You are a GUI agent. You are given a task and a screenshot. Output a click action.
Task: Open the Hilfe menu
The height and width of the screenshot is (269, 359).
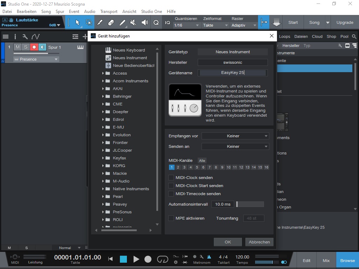point(171,12)
